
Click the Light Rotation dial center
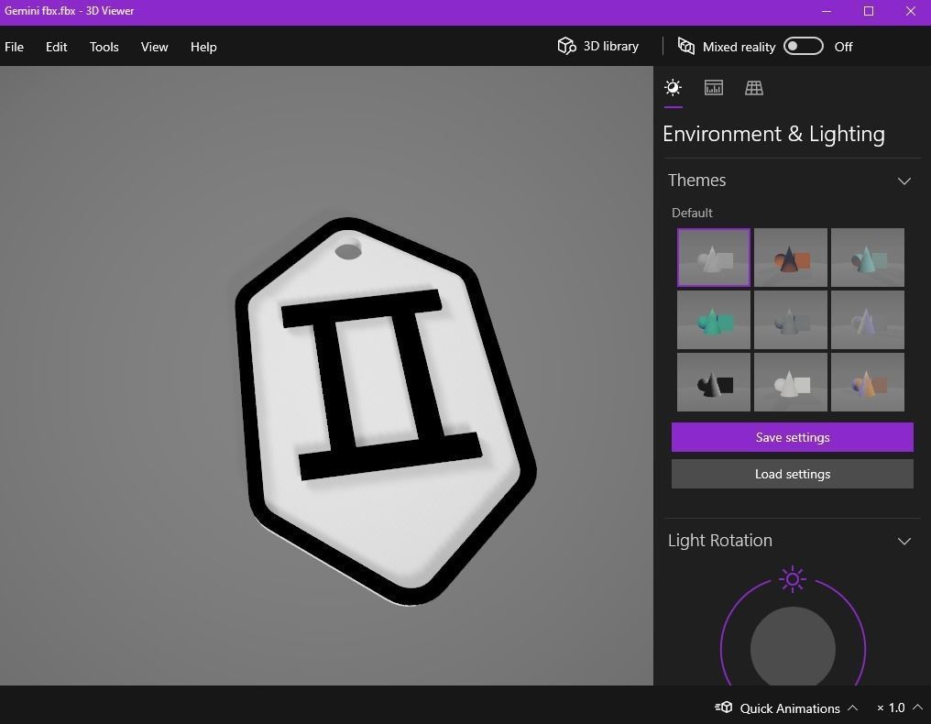[x=793, y=647]
